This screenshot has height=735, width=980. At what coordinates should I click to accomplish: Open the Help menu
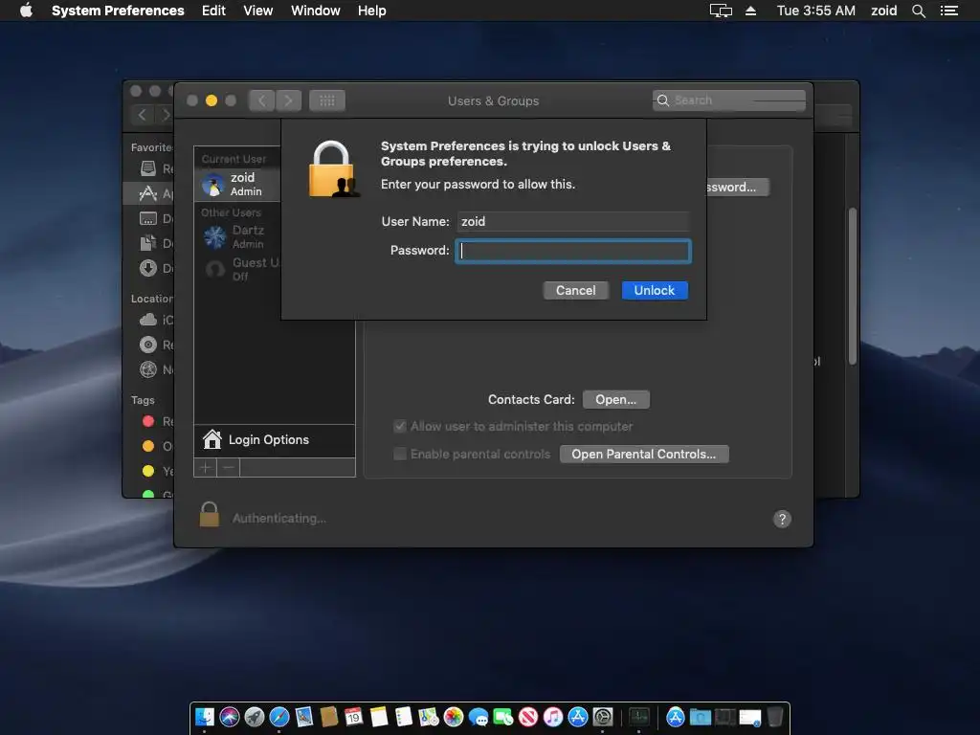(x=371, y=11)
